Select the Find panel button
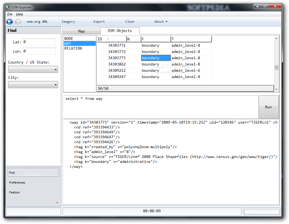 [x=33, y=173]
